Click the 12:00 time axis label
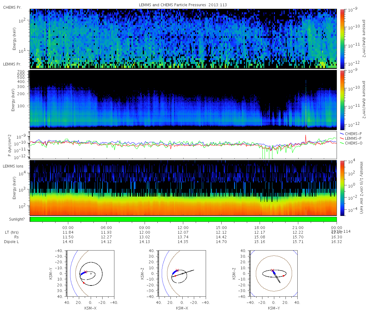Image resolution: width=374 pixels, height=312 pixels. tap(183, 227)
